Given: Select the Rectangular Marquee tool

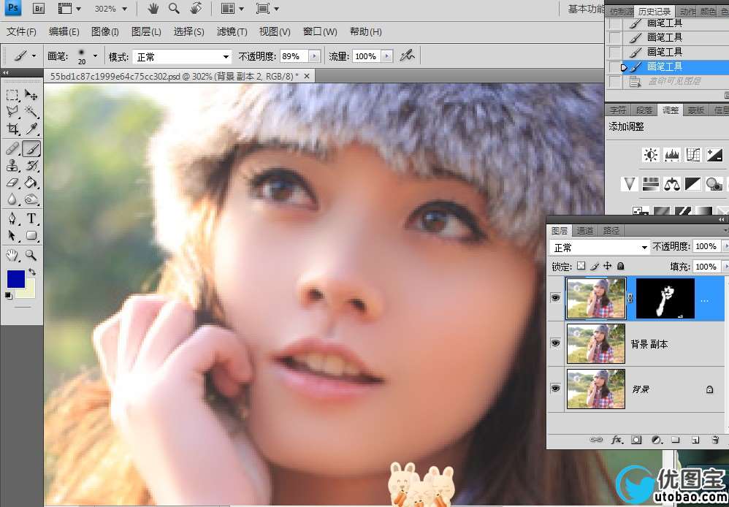Looking at the screenshot, I should click(12, 96).
